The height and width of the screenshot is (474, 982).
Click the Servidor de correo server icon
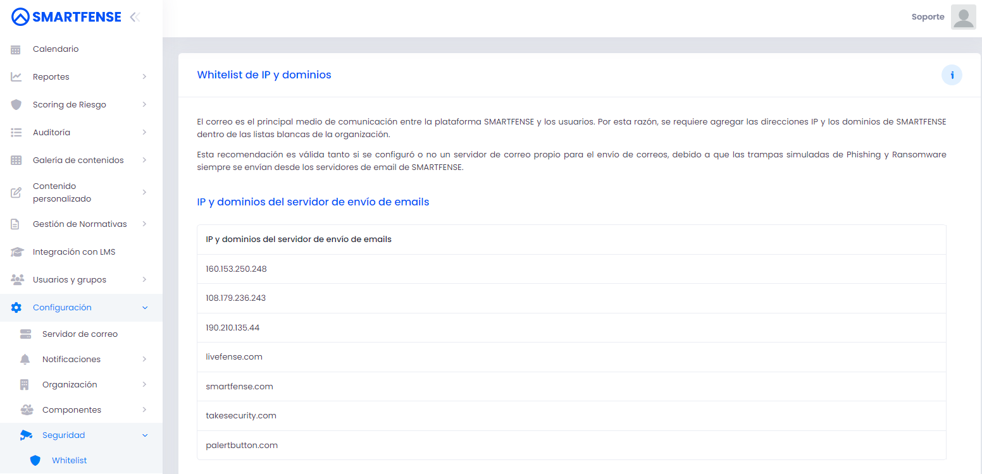point(26,334)
